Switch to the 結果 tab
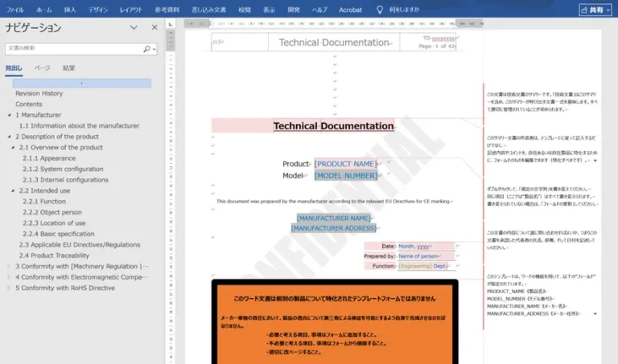Image resolution: width=618 pixels, height=364 pixels. tap(68, 68)
